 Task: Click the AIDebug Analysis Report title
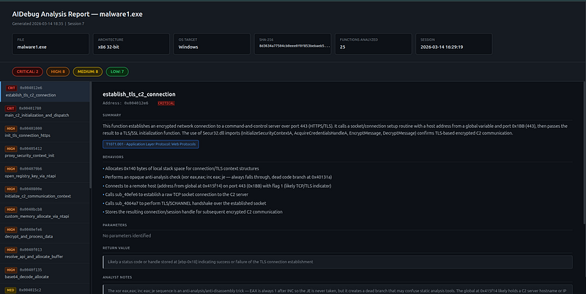(78, 14)
